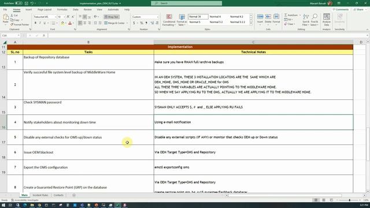
Task: Toggle Middle Align vertical alignment
Action: click(x=85, y=17)
